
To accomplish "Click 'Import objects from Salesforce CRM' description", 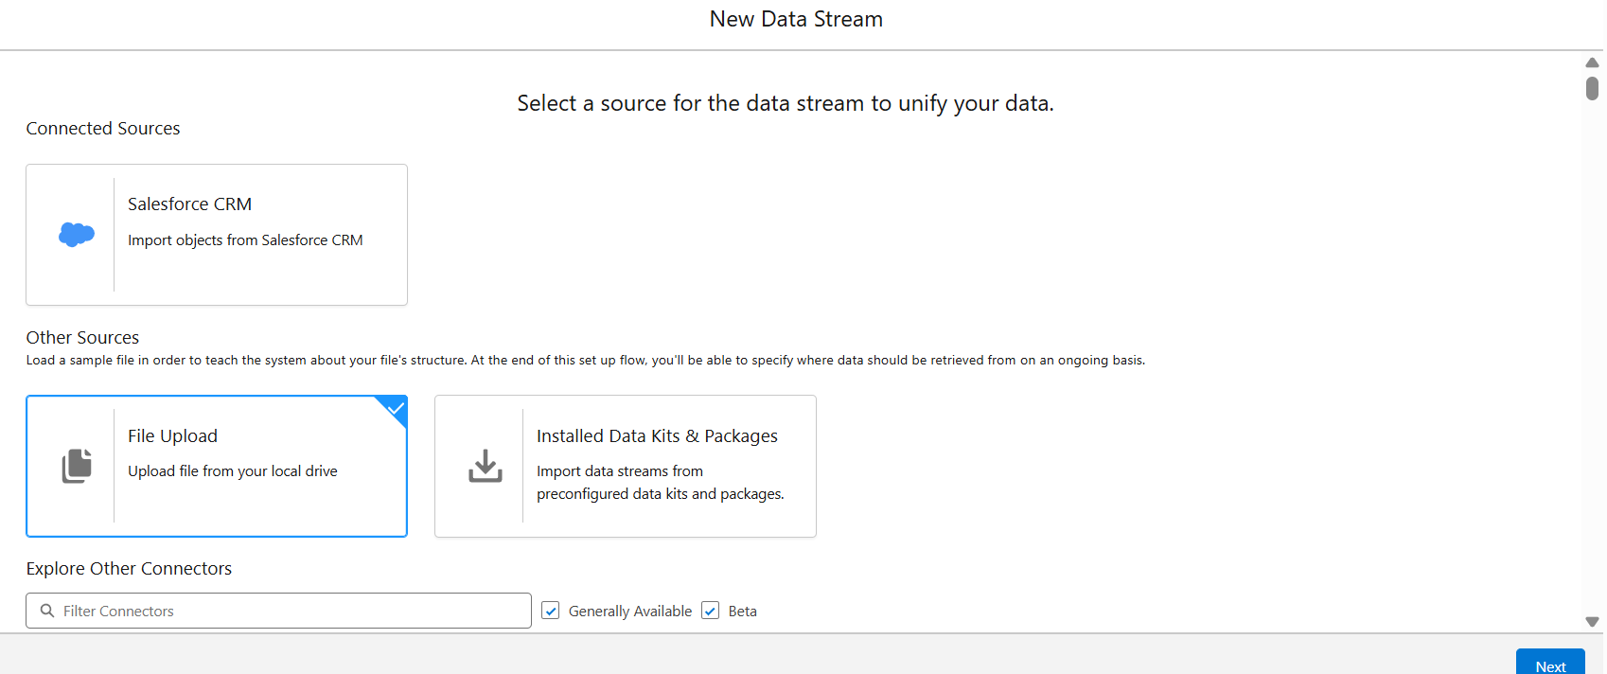I will point(245,240).
